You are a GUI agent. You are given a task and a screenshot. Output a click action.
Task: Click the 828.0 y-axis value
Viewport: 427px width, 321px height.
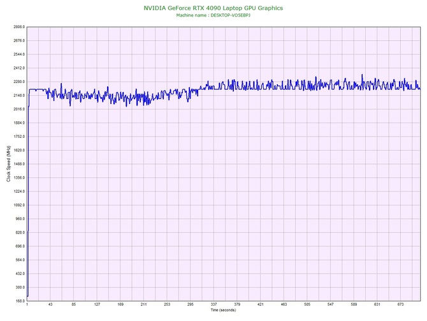[20, 232]
